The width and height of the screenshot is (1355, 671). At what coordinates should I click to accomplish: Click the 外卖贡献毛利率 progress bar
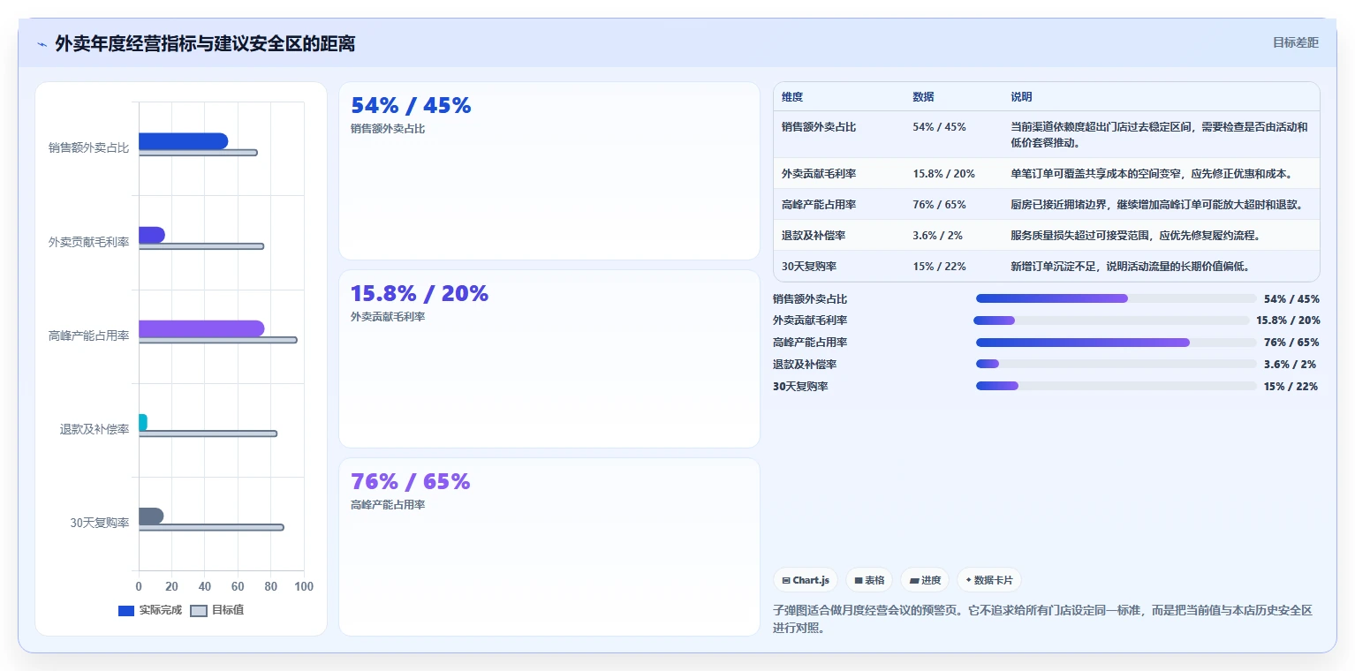pyautogui.click(x=1111, y=320)
